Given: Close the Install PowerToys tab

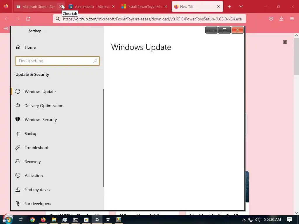Looking at the screenshot, I should tap(166, 7).
